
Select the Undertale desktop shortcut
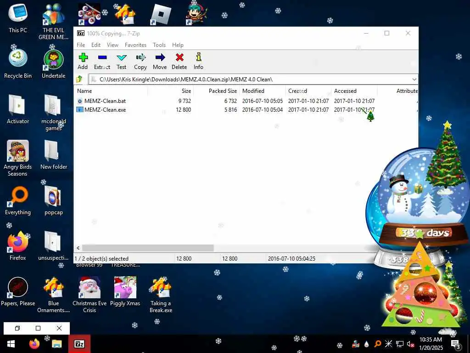click(53, 63)
